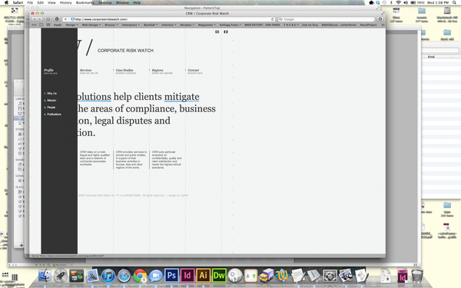Open the Bookmarks menu
This screenshot has width=461, height=288.
[85, 2]
